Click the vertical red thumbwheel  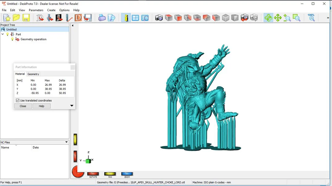[x=75, y=157]
